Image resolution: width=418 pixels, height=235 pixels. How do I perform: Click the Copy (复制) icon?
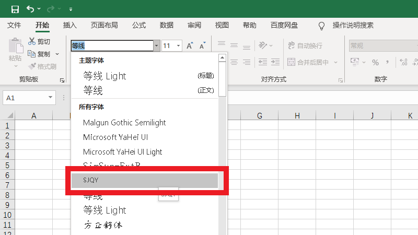tap(32, 54)
